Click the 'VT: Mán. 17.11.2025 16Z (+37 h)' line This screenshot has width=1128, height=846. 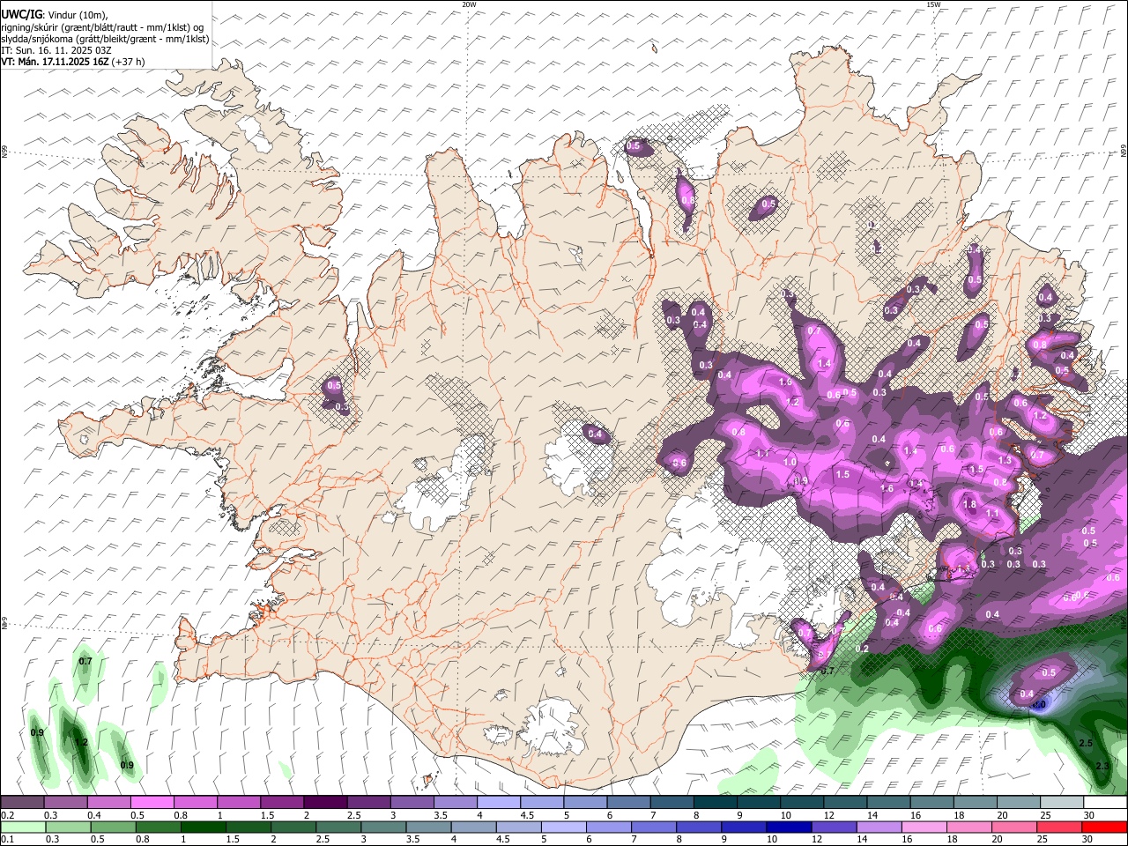(x=73, y=62)
